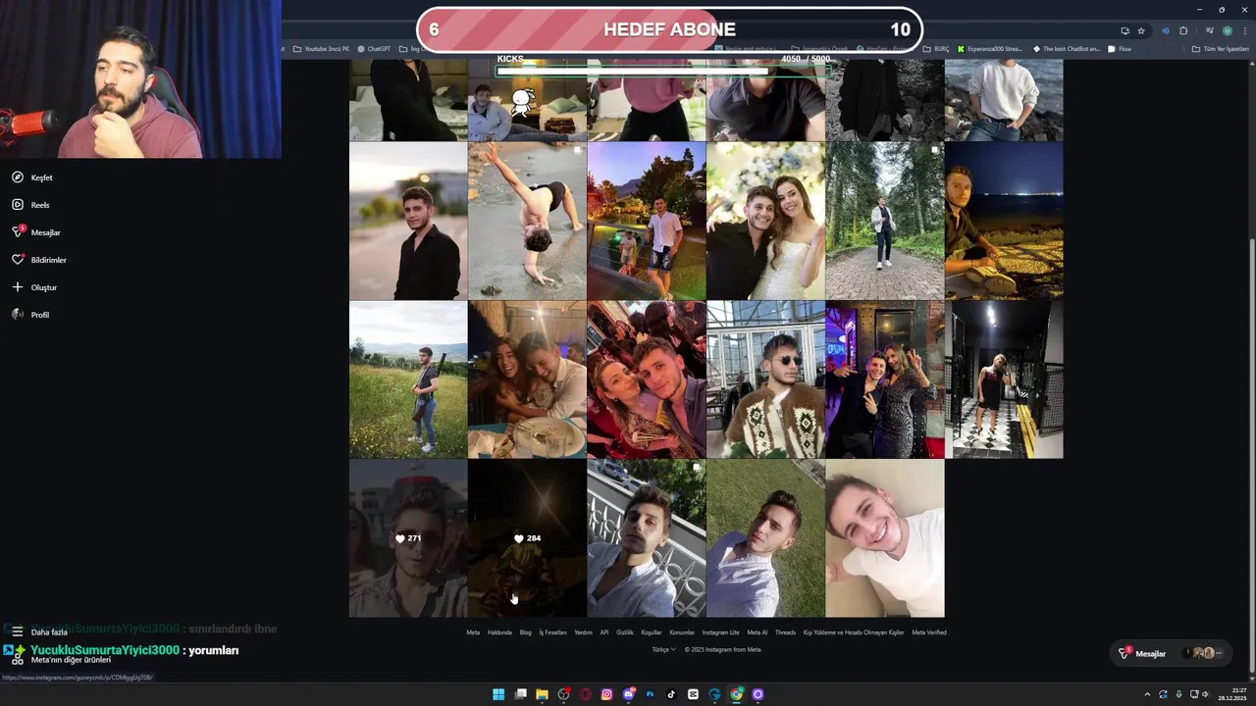1256x706 pixels.
Task: Open dark post showing 284 likes
Action: click(527, 538)
